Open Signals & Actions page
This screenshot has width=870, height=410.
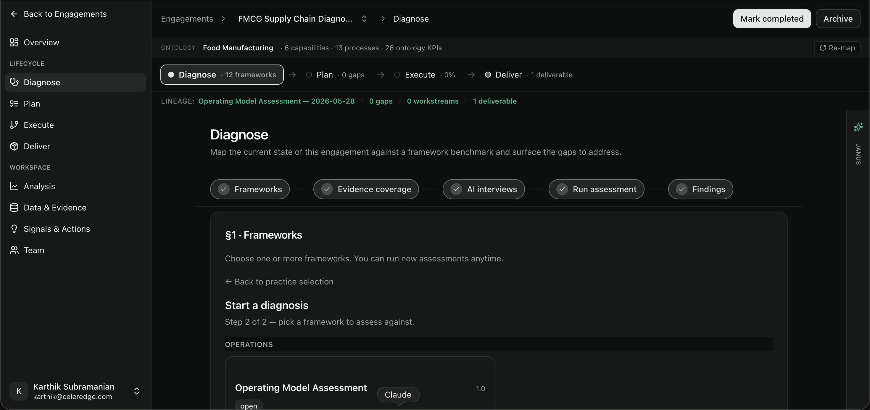click(x=75, y=229)
